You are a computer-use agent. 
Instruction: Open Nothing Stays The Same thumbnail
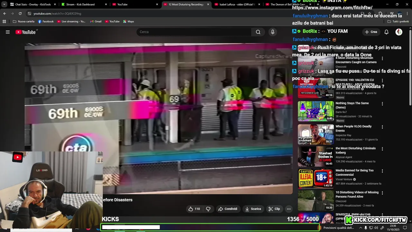pos(316,111)
